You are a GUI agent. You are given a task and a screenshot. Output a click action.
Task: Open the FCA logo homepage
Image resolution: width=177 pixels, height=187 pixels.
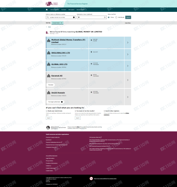(x=52, y=4)
